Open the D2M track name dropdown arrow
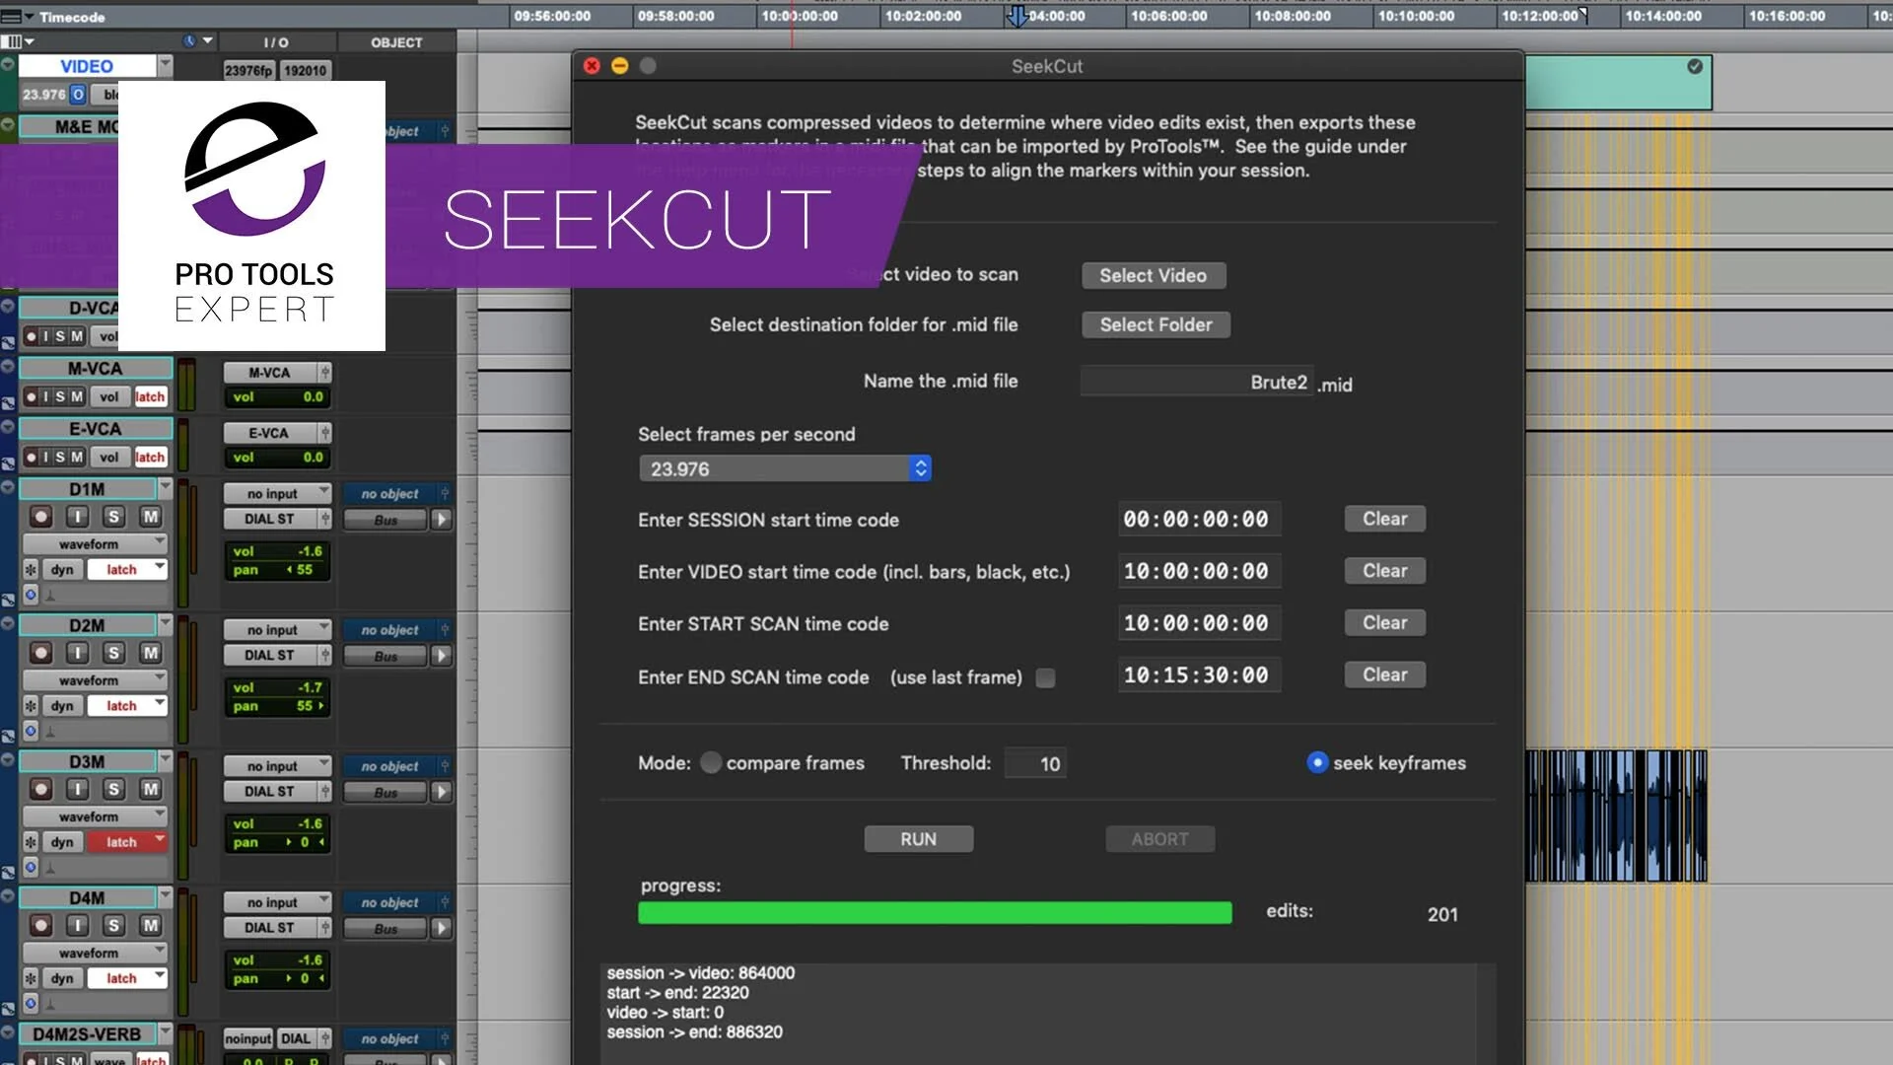The image size is (1893, 1065). [165, 624]
